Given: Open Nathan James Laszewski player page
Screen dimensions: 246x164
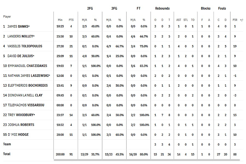Looking at the screenshot, I should 29,76.
